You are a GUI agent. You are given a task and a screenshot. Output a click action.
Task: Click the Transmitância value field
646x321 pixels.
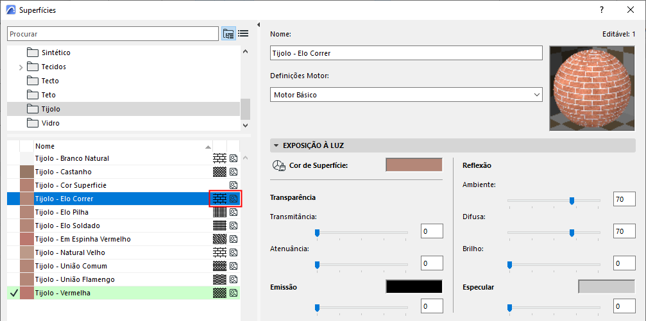[432, 231]
